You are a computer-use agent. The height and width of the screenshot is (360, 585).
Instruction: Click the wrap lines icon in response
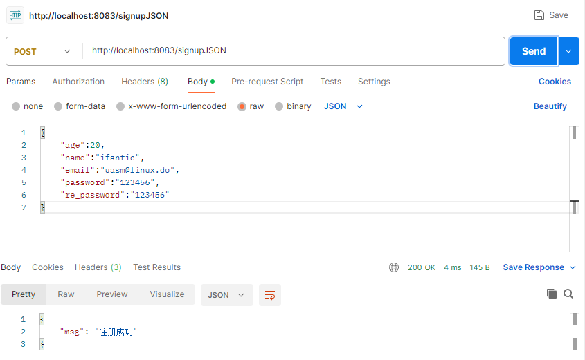click(269, 295)
